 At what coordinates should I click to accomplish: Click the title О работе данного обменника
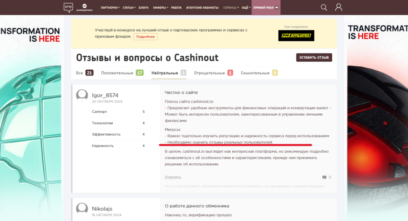(197, 206)
